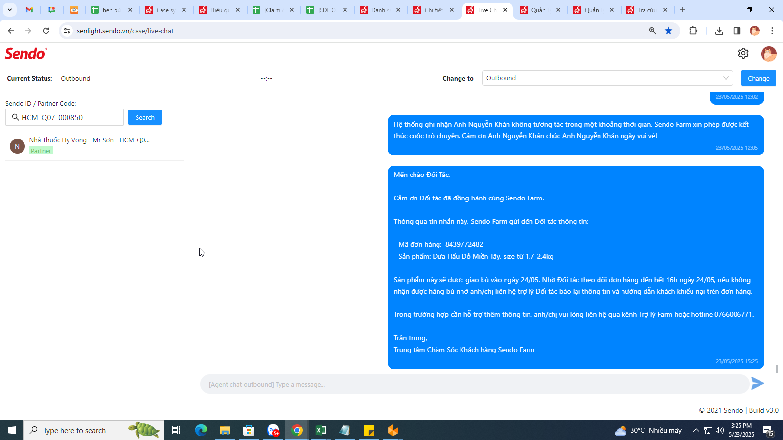Go back to previous page
783x440 pixels.
[11, 31]
